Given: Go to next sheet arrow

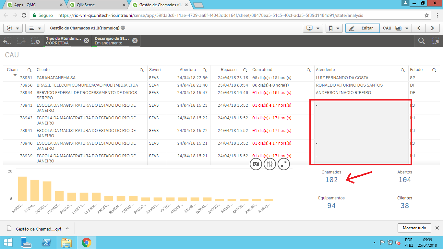Looking at the screenshot, I should [x=433, y=28].
